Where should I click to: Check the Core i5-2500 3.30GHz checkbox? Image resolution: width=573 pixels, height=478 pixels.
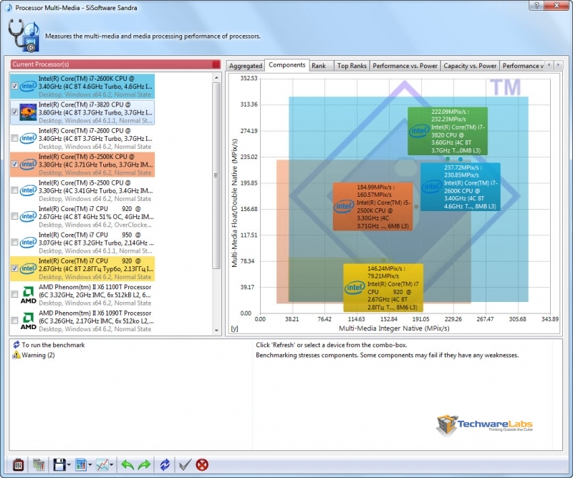14,190
